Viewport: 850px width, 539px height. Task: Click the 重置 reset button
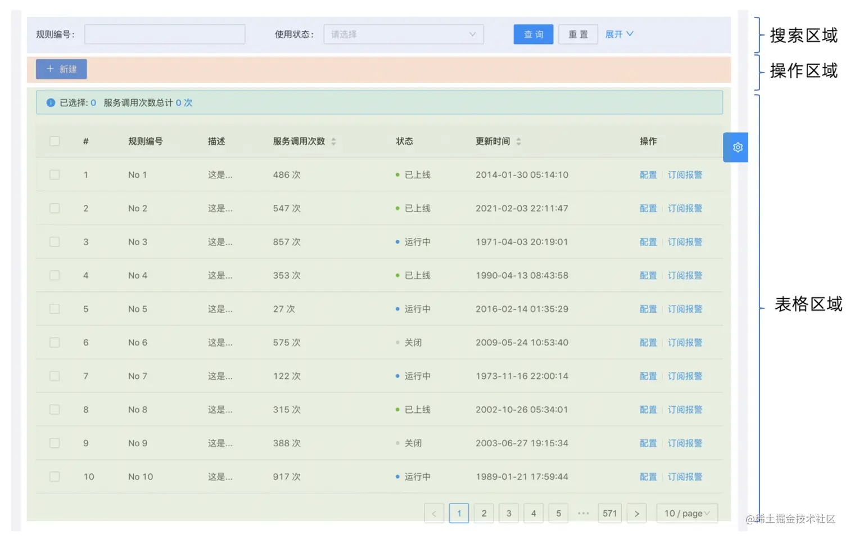point(578,34)
